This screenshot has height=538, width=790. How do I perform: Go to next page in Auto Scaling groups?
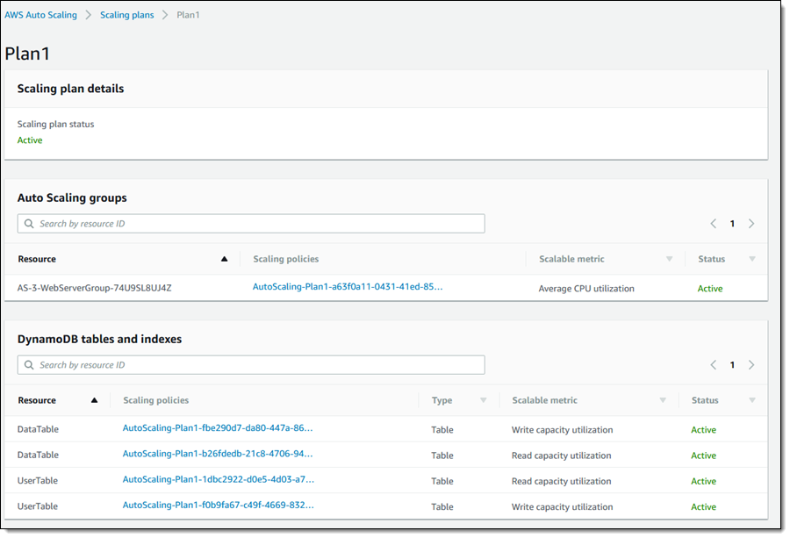[751, 224]
